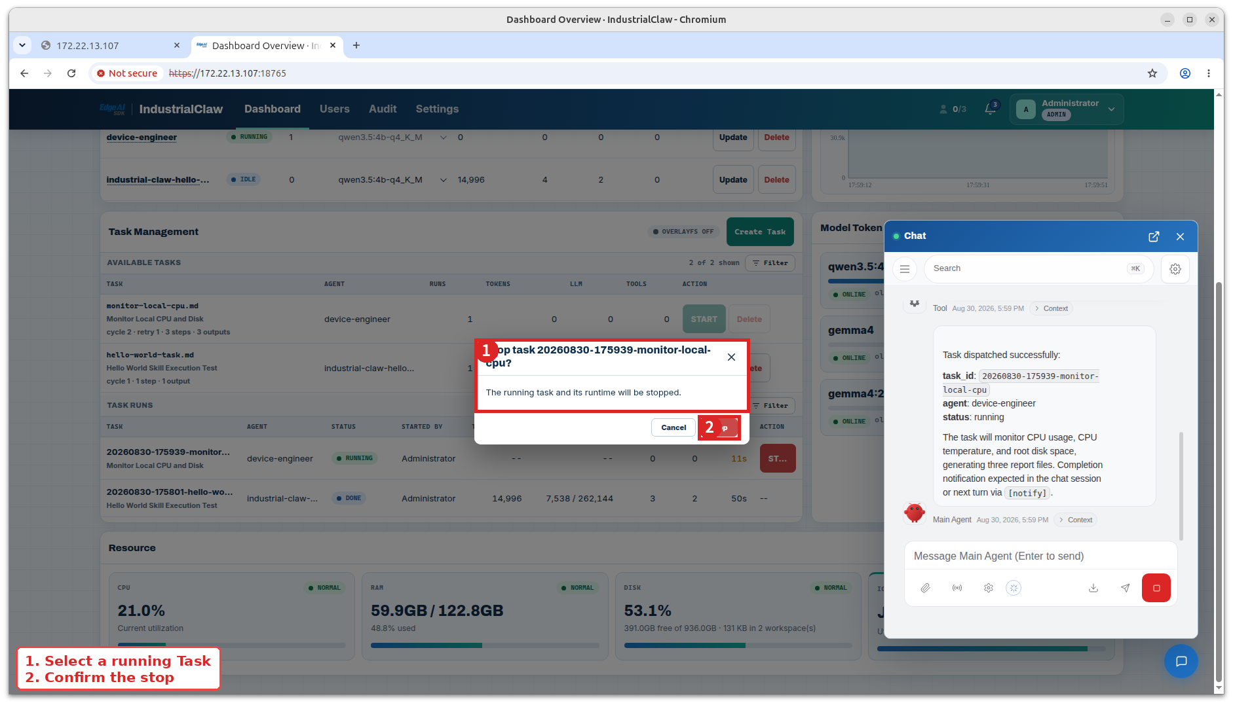
Task: Open the Task Runs Filter
Action: coord(774,406)
